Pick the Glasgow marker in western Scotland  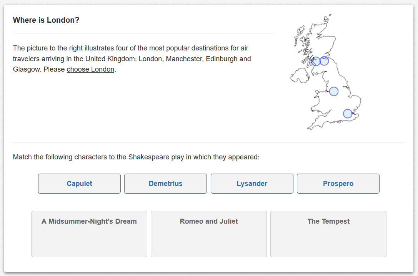coord(316,61)
